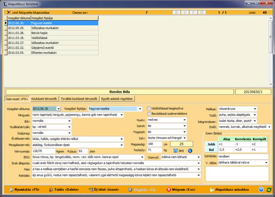The height and width of the screenshot is (197, 275).
Task: Open the Mirigyek dropdown arrow
Action: 121,115
